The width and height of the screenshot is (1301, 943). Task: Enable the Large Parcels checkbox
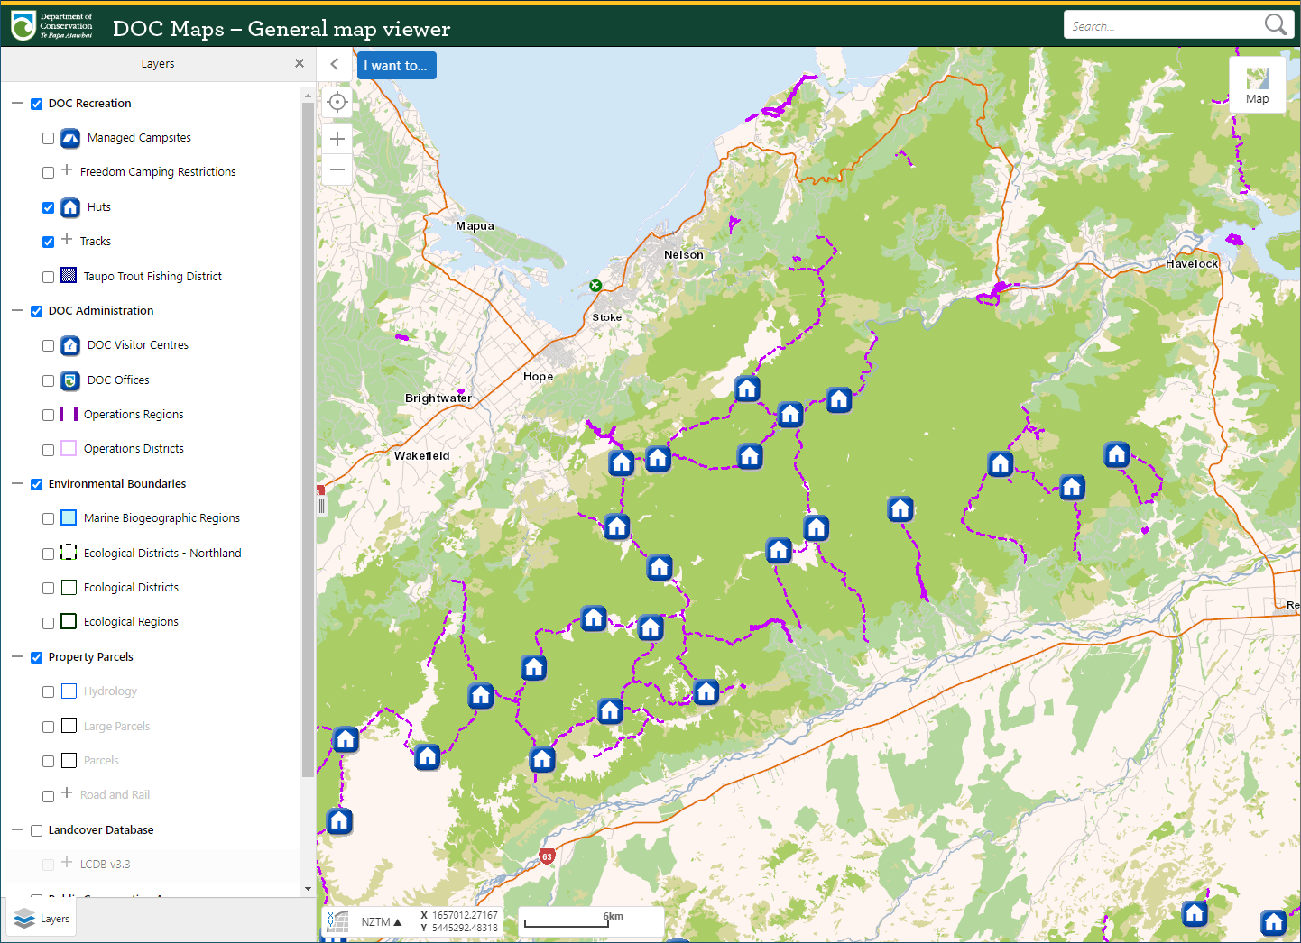(49, 727)
